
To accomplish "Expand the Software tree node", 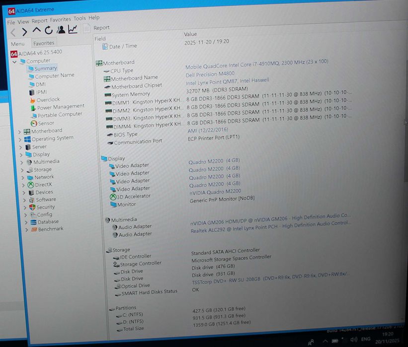I will 24,201.
